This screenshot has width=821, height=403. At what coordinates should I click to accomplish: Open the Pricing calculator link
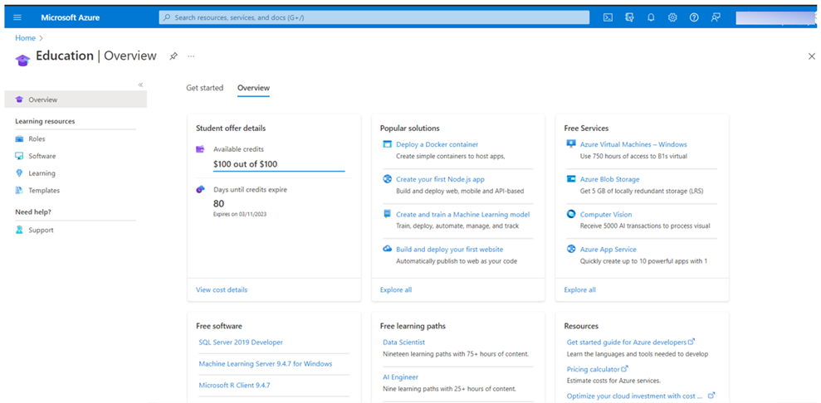click(x=597, y=369)
